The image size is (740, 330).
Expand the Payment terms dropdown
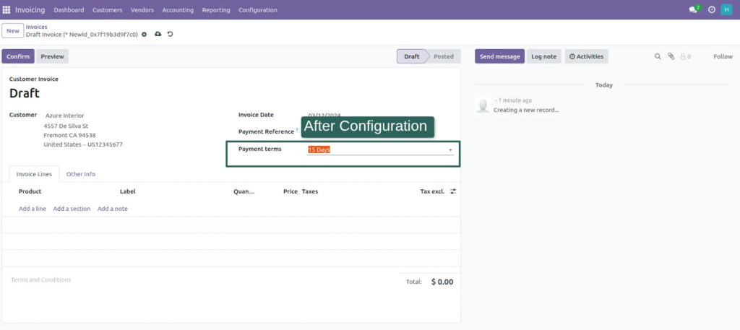point(450,150)
